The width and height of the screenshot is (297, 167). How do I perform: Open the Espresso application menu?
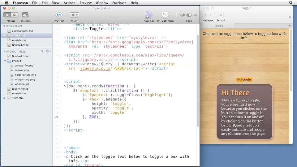(x=20, y=3)
